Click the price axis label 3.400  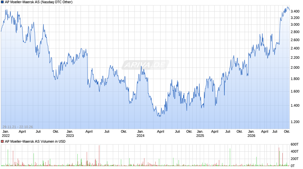point(295,11)
